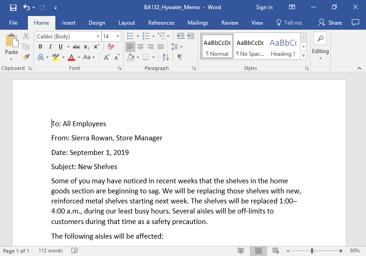This screenshot has width=366, height=256.
Task: Switch to the Layout ribbon tab
Action: point(127,23)
